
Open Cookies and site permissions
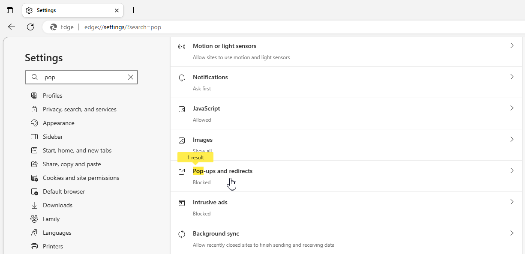point(81,178)
